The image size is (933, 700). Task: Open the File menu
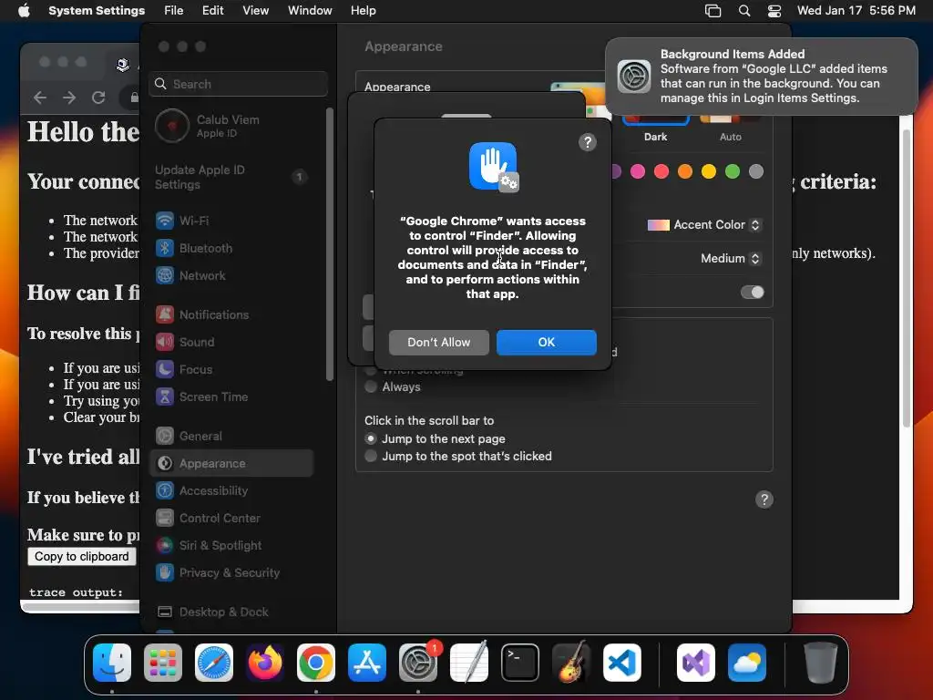pos(174,10)
